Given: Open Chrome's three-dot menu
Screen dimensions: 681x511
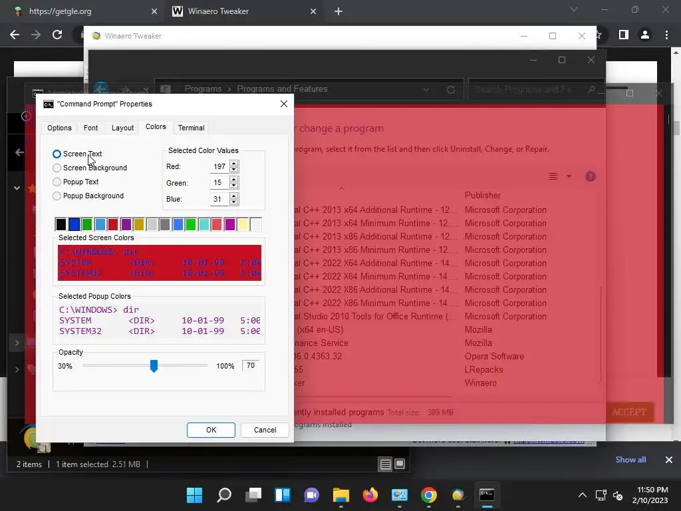Looking at the screenshot, I should point(666,35).
